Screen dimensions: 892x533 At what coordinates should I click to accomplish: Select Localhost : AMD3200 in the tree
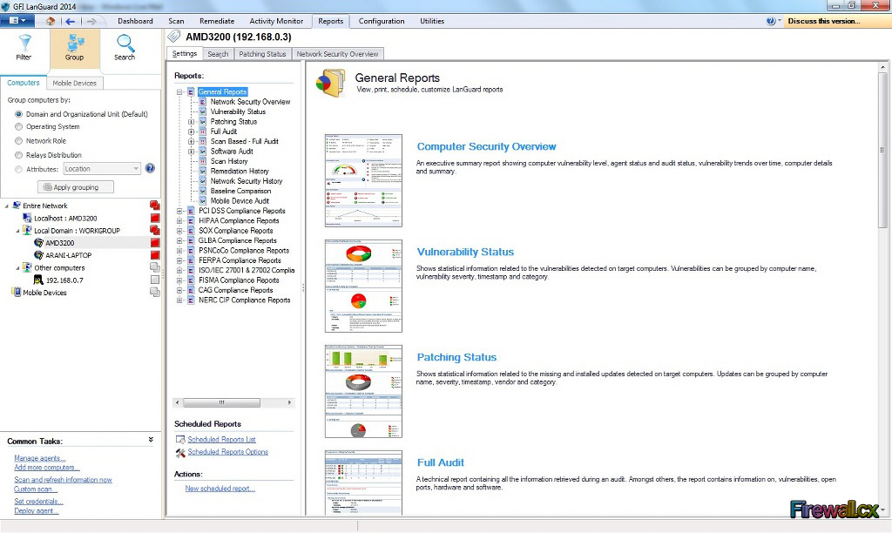[65, 218]
